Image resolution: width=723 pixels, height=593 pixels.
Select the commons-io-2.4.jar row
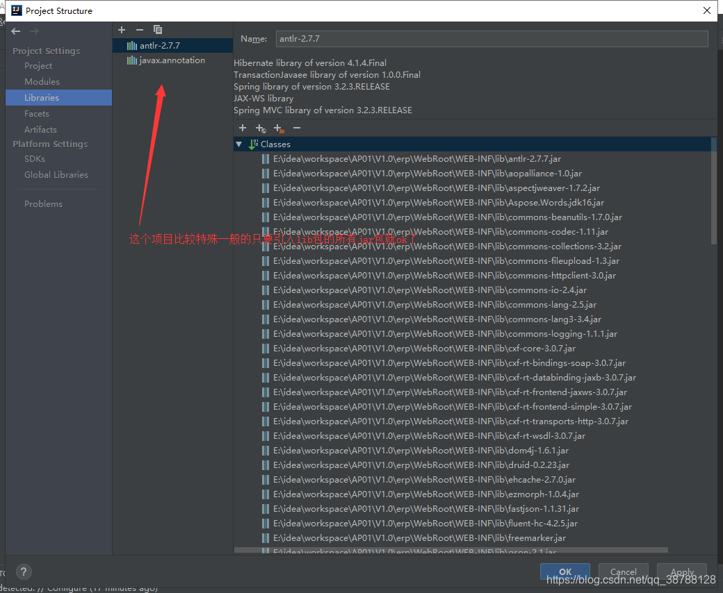472,290
